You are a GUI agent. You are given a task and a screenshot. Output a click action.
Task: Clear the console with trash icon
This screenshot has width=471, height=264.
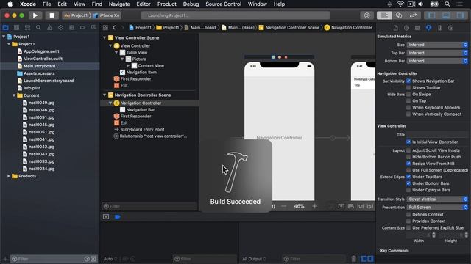353,259
